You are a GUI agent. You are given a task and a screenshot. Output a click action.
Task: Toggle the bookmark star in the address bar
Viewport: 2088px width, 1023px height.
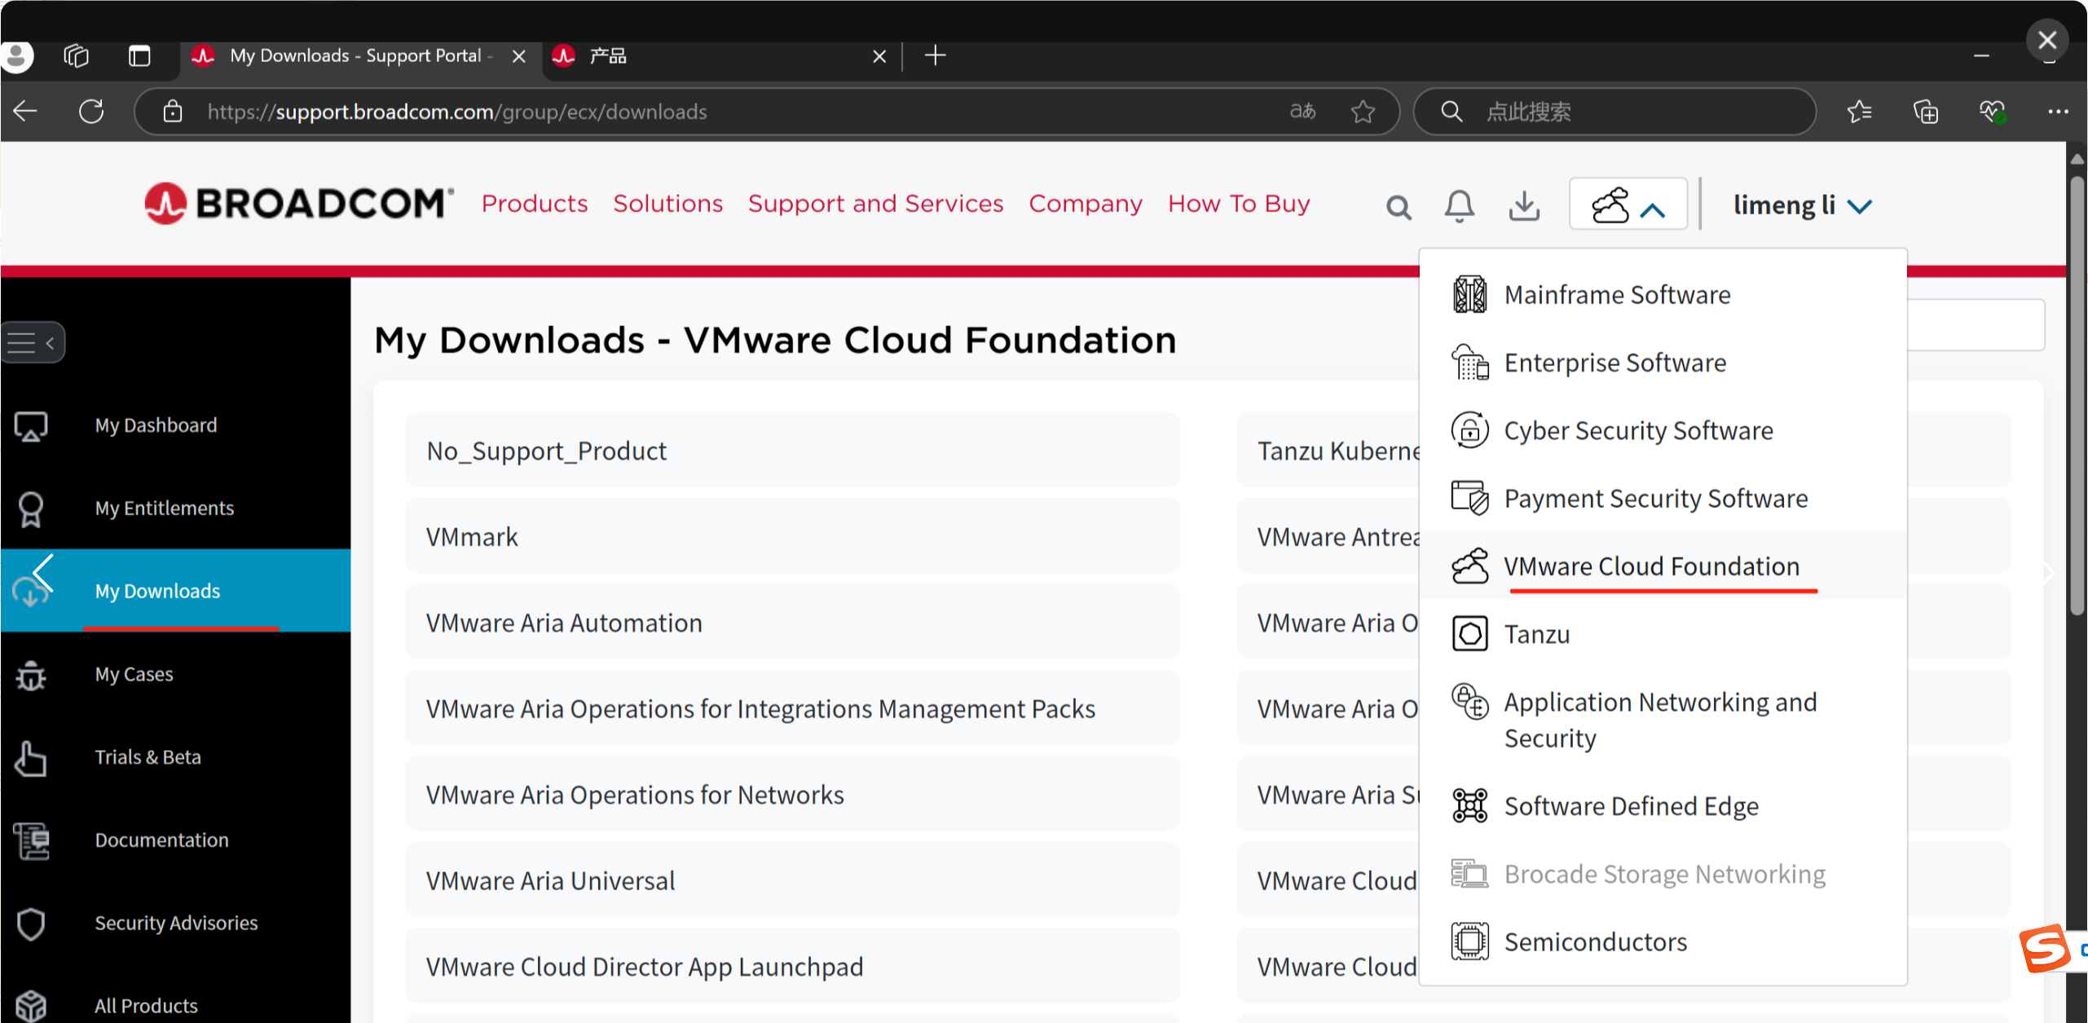pyautogui.click(x=1362, y=112)
